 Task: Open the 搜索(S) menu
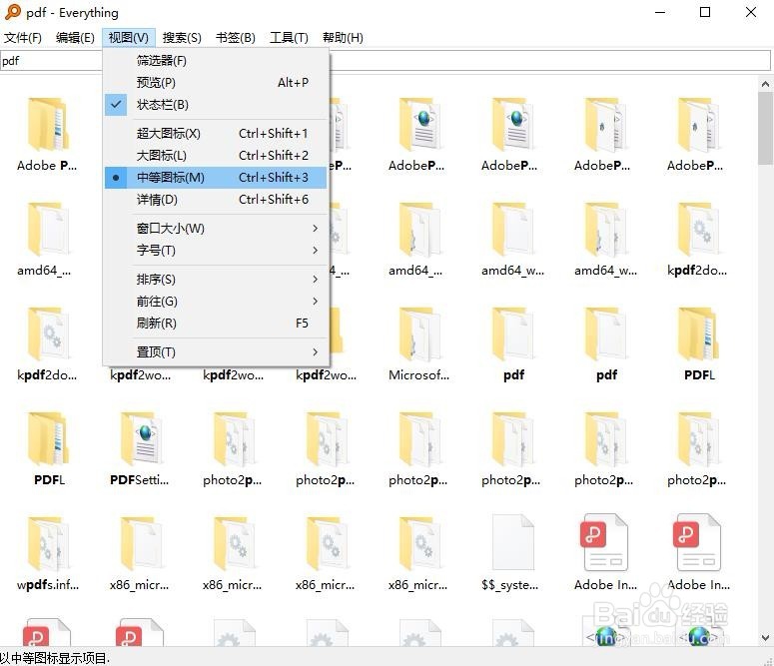182,38
